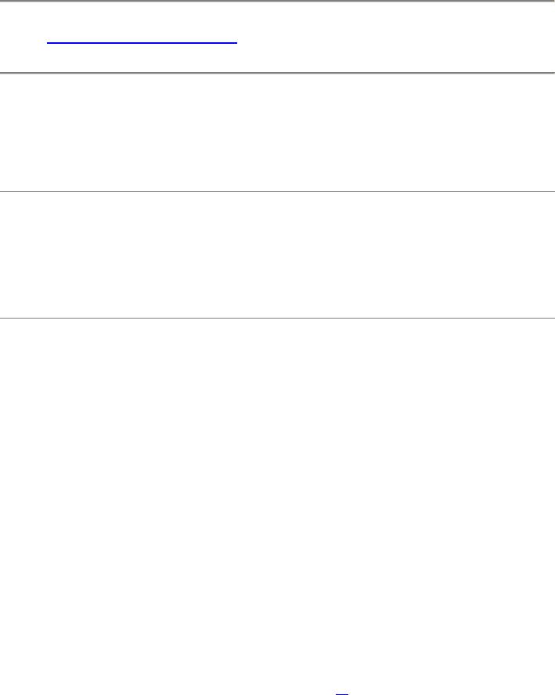Click the right end of the second thick rule
Viewport: 555px width, 695px height.
click(x=551, y=73)
